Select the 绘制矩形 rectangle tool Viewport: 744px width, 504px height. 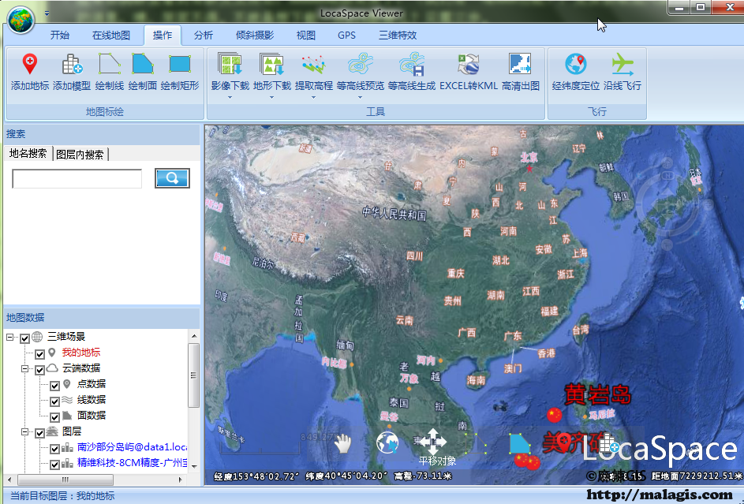point(180,64)
